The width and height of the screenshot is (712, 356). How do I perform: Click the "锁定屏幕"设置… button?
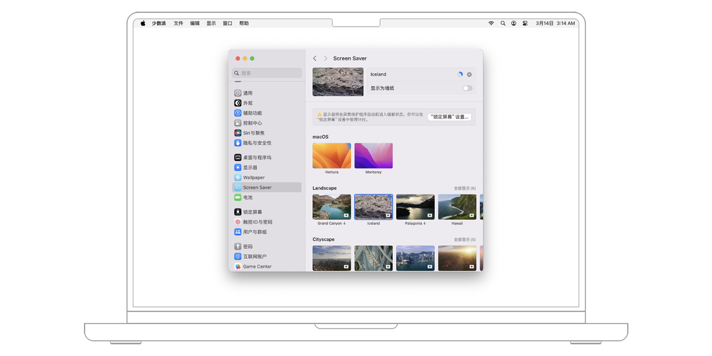[x=449, y=117]
